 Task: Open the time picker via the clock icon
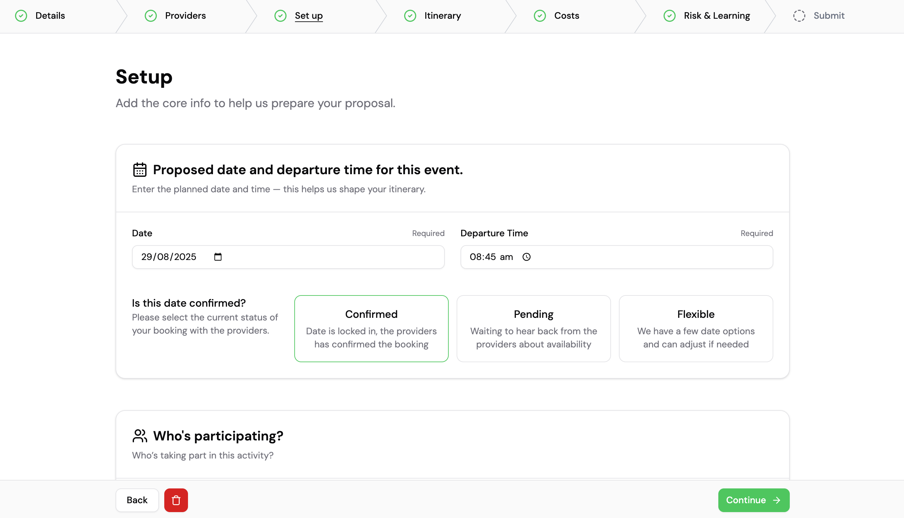pos(527,257)
